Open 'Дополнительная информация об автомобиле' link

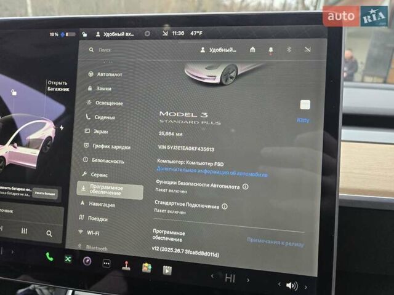pyautogui.click(x=212, y=175)
